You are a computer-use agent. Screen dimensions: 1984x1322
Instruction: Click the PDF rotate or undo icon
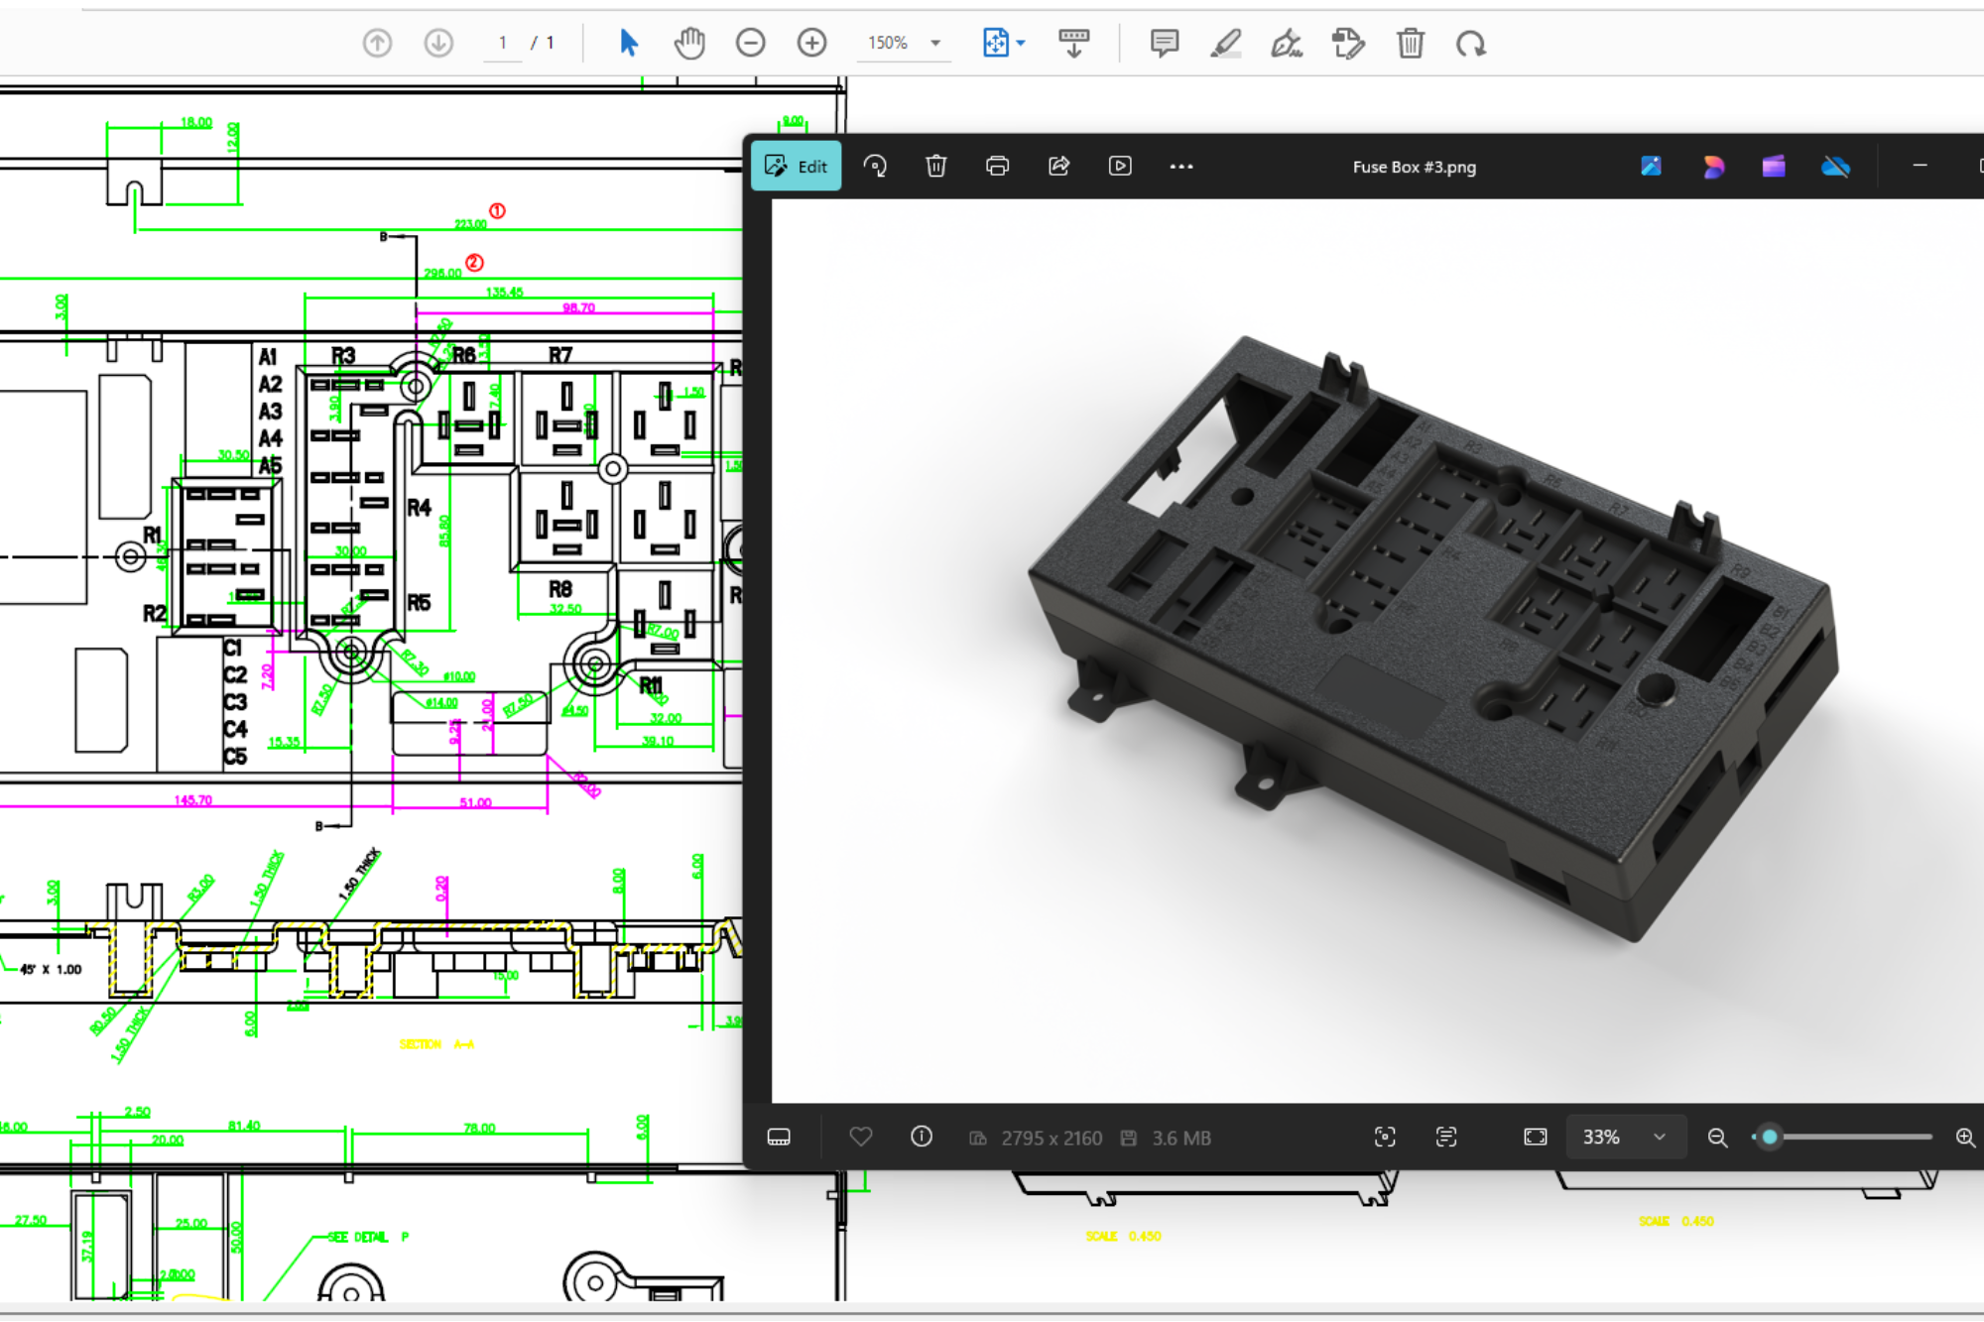1471,43
